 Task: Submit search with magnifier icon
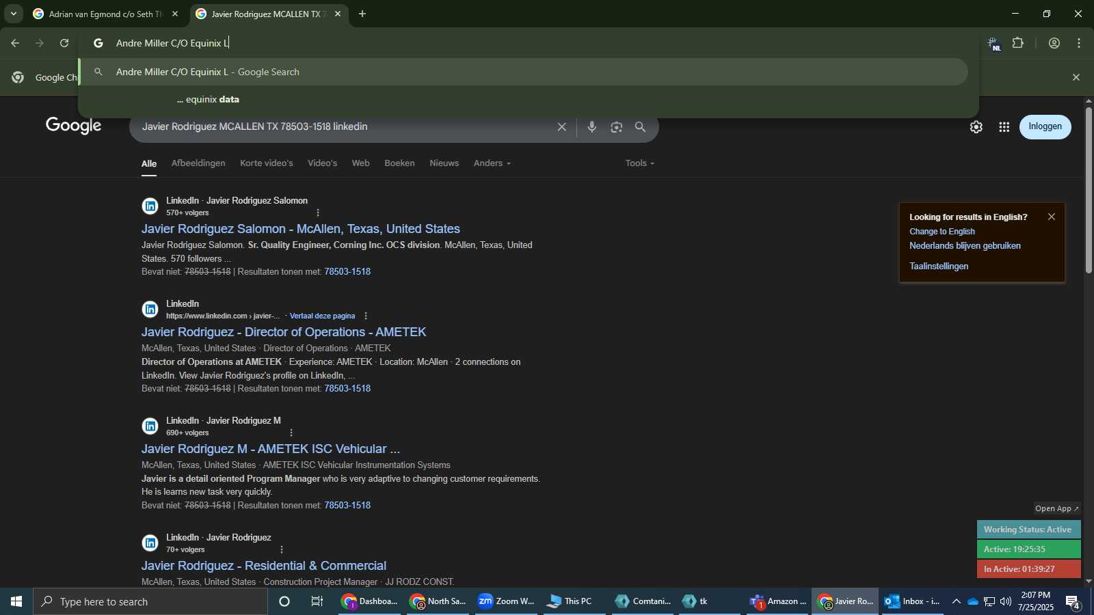point(641,126)
